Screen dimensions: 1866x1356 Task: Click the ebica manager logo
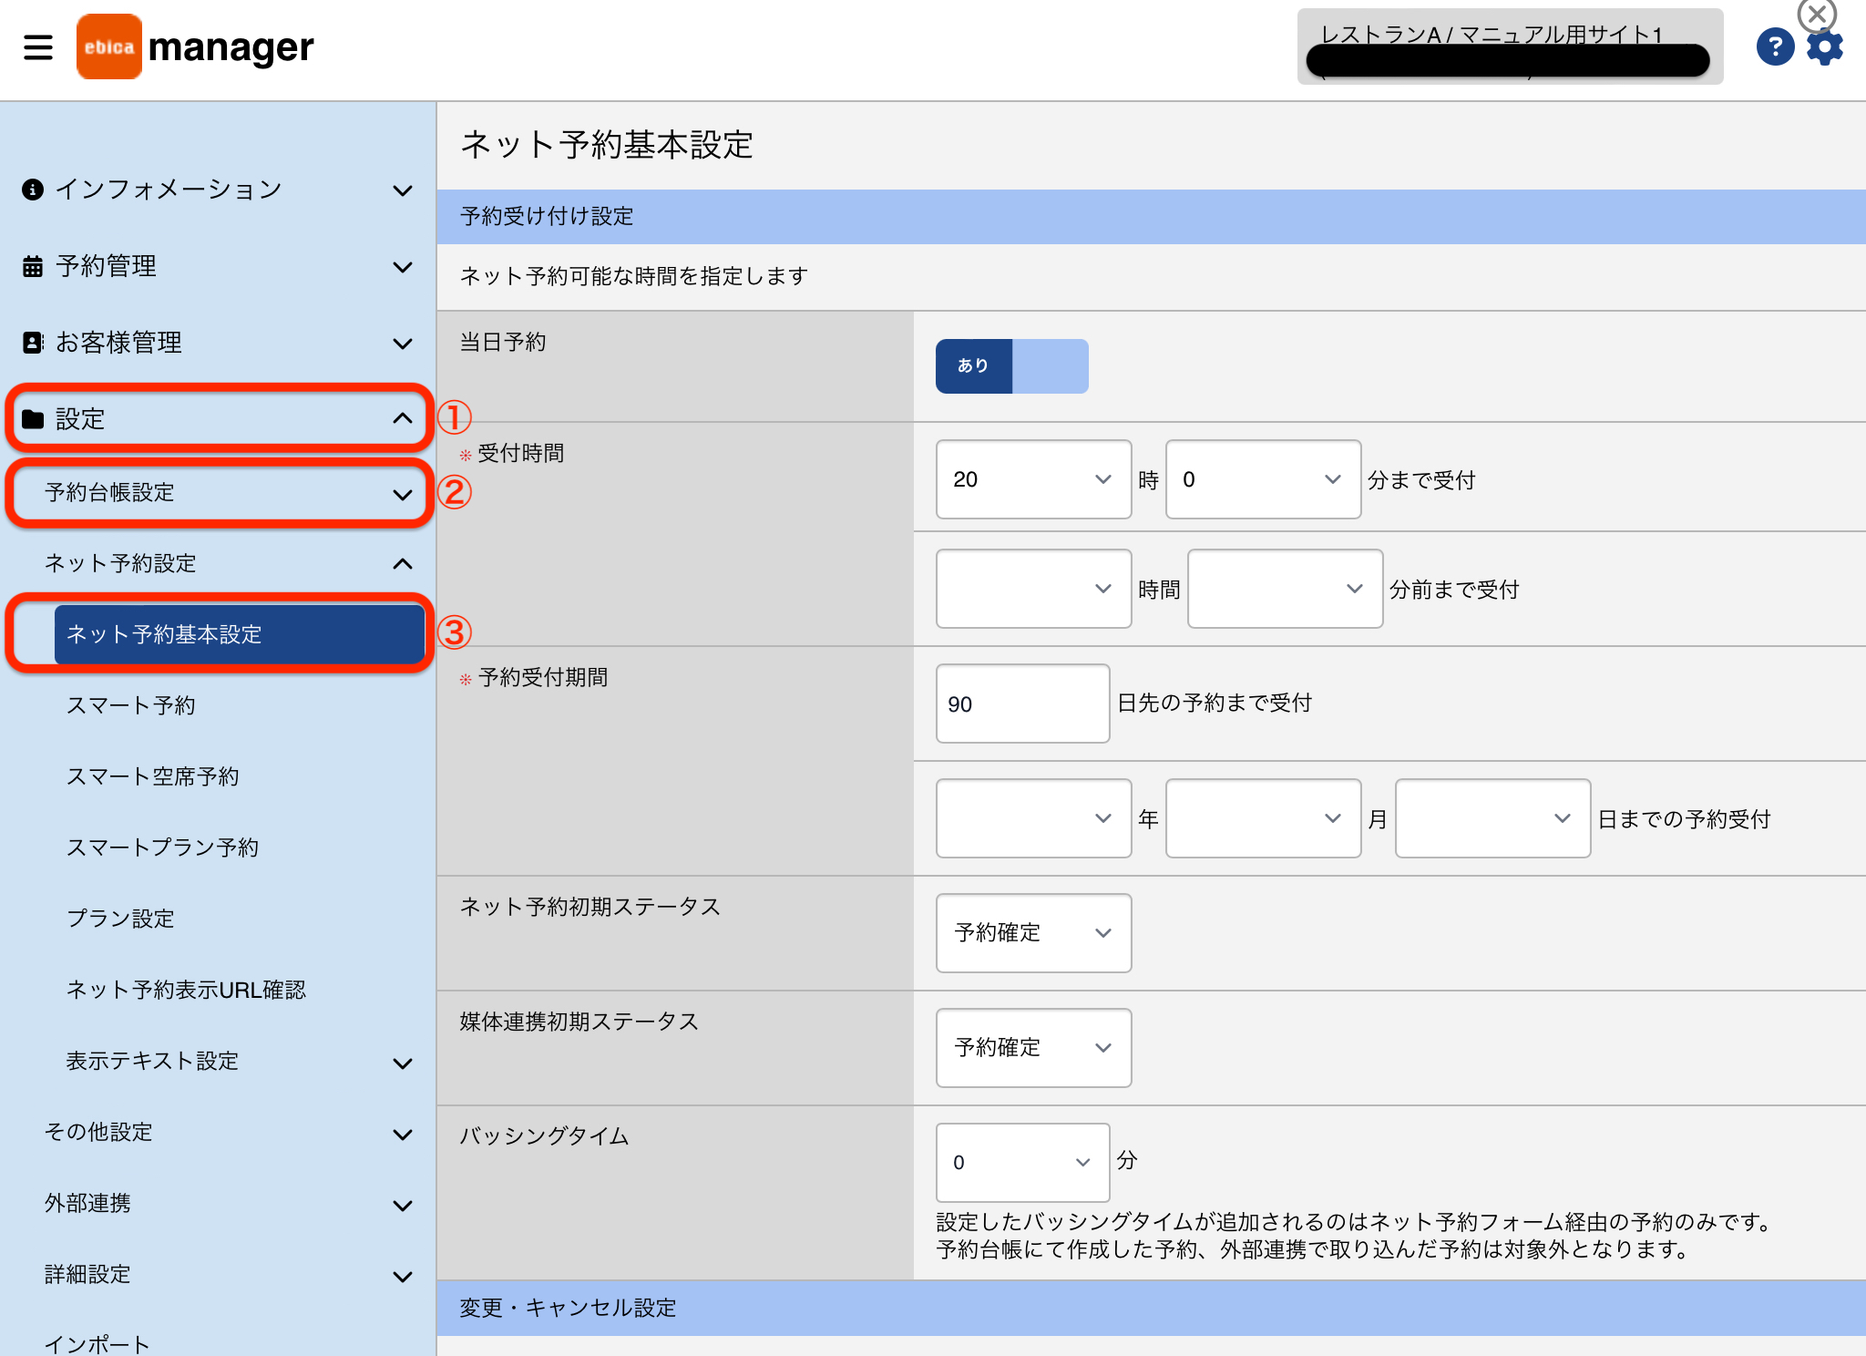pyautogui.click(x=195, y=46)
